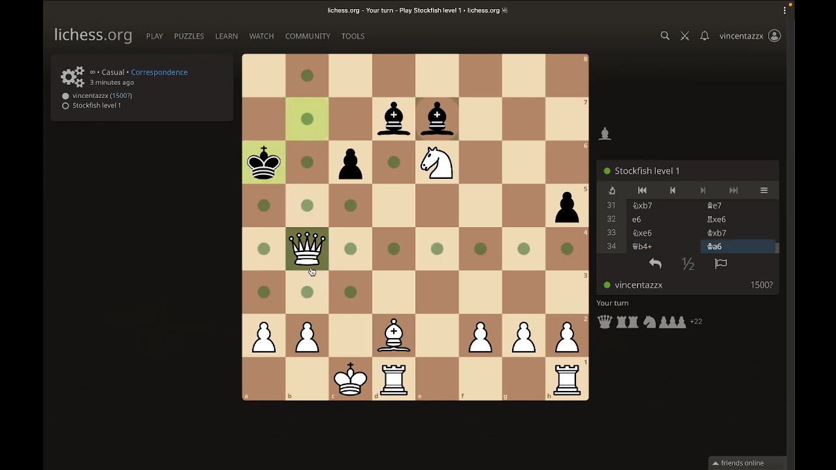Open the notifications bell
836x470 pixels.
point(705,36)
